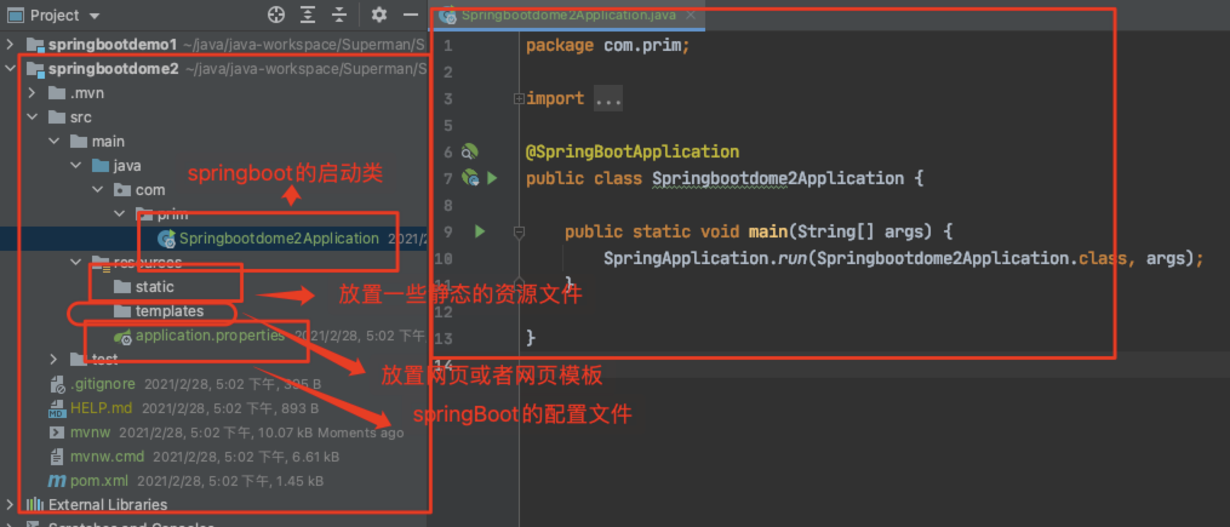Click the run arrow at line 7
The image size is (1230, 527).
pos(493,178)
